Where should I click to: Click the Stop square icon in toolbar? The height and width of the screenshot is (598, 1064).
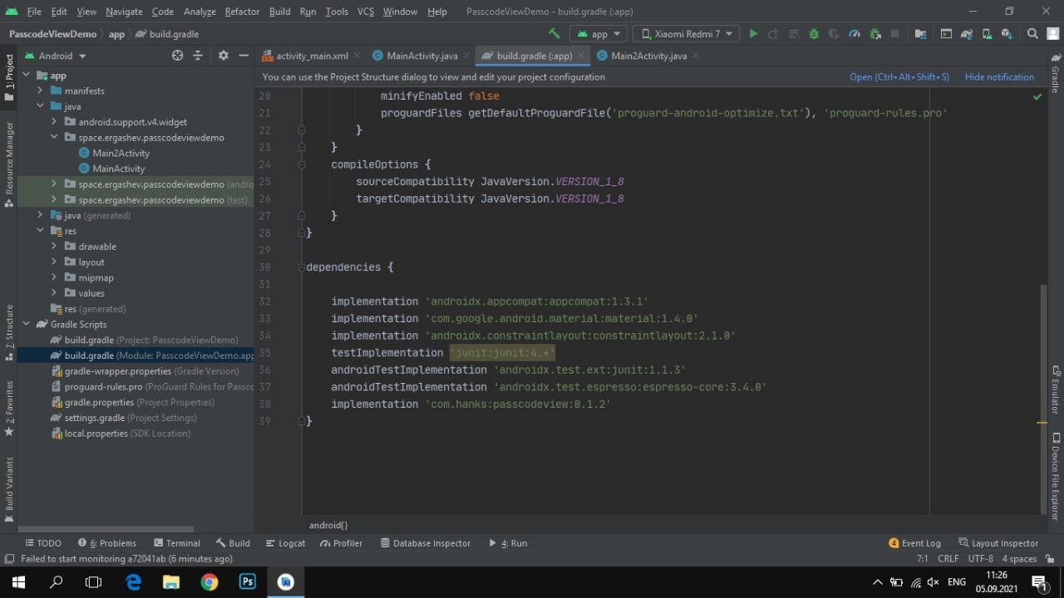(x=895, y=34)
